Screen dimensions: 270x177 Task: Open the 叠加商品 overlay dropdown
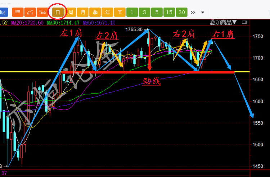point(224,22)
